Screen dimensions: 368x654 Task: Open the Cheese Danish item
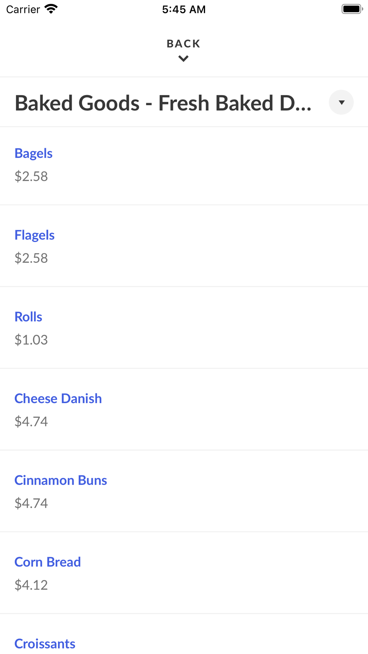[x=58, y=398]
